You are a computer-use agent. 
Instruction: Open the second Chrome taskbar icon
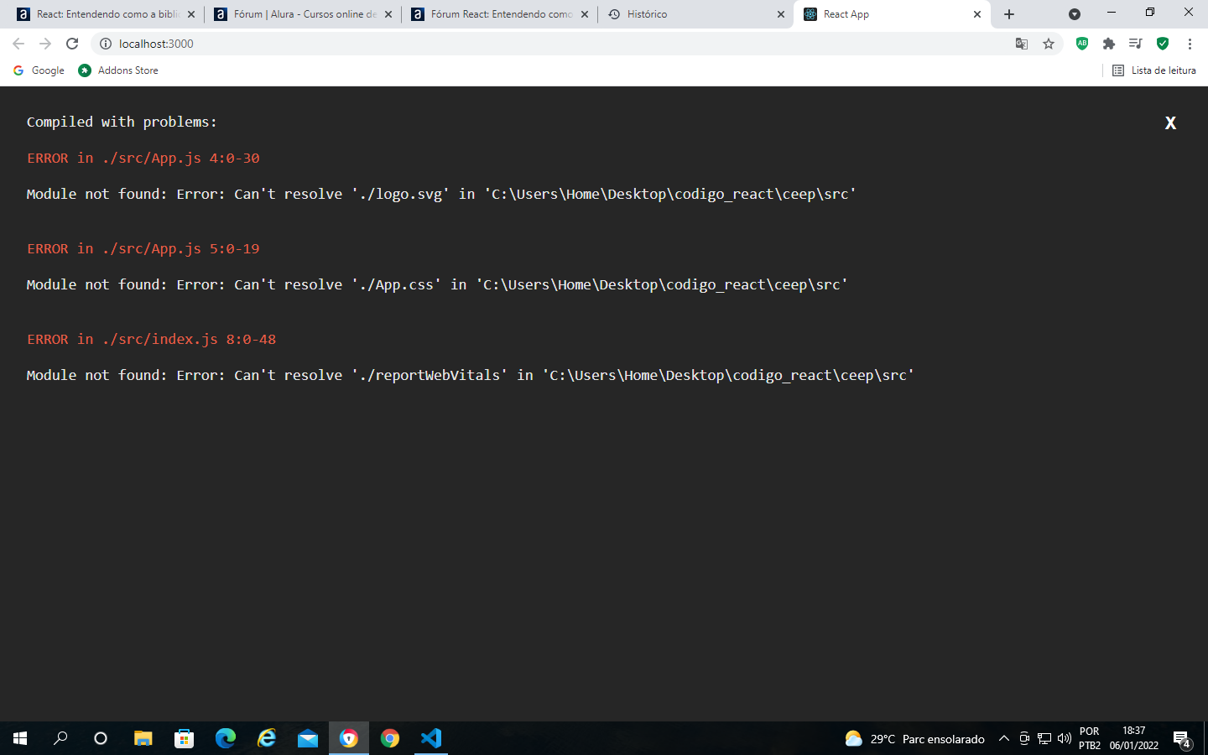pyautogui.click(x=390, y=738)
